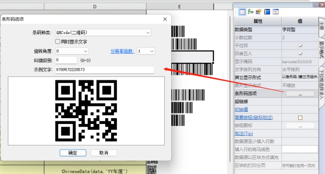This screenshot has height=174, width=325.
Task: Switch to the 显示格式 vertical tab
Action: coord(321,50)
